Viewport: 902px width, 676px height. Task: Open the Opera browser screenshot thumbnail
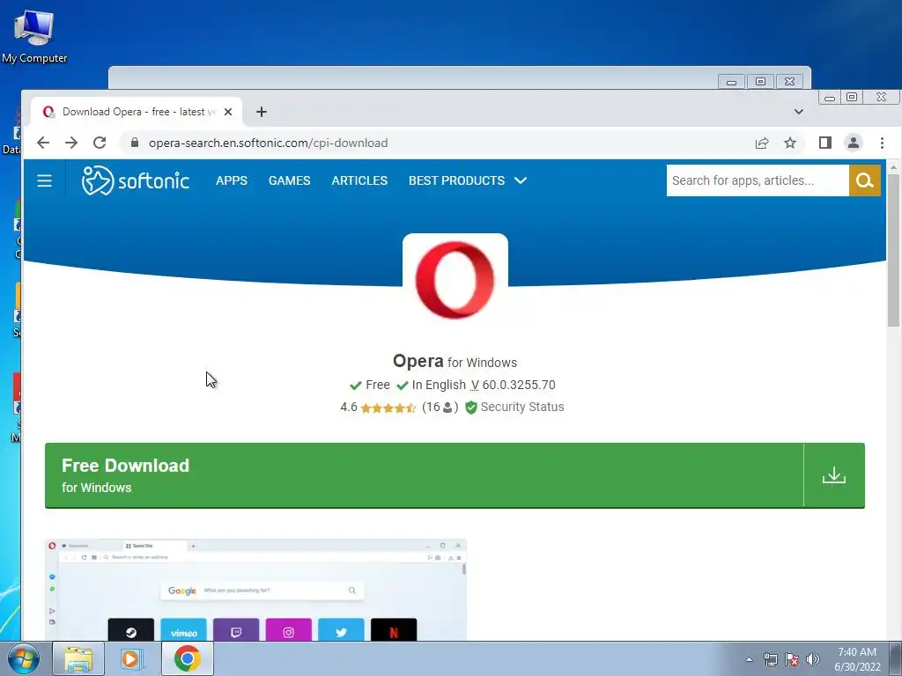point(256,590)
